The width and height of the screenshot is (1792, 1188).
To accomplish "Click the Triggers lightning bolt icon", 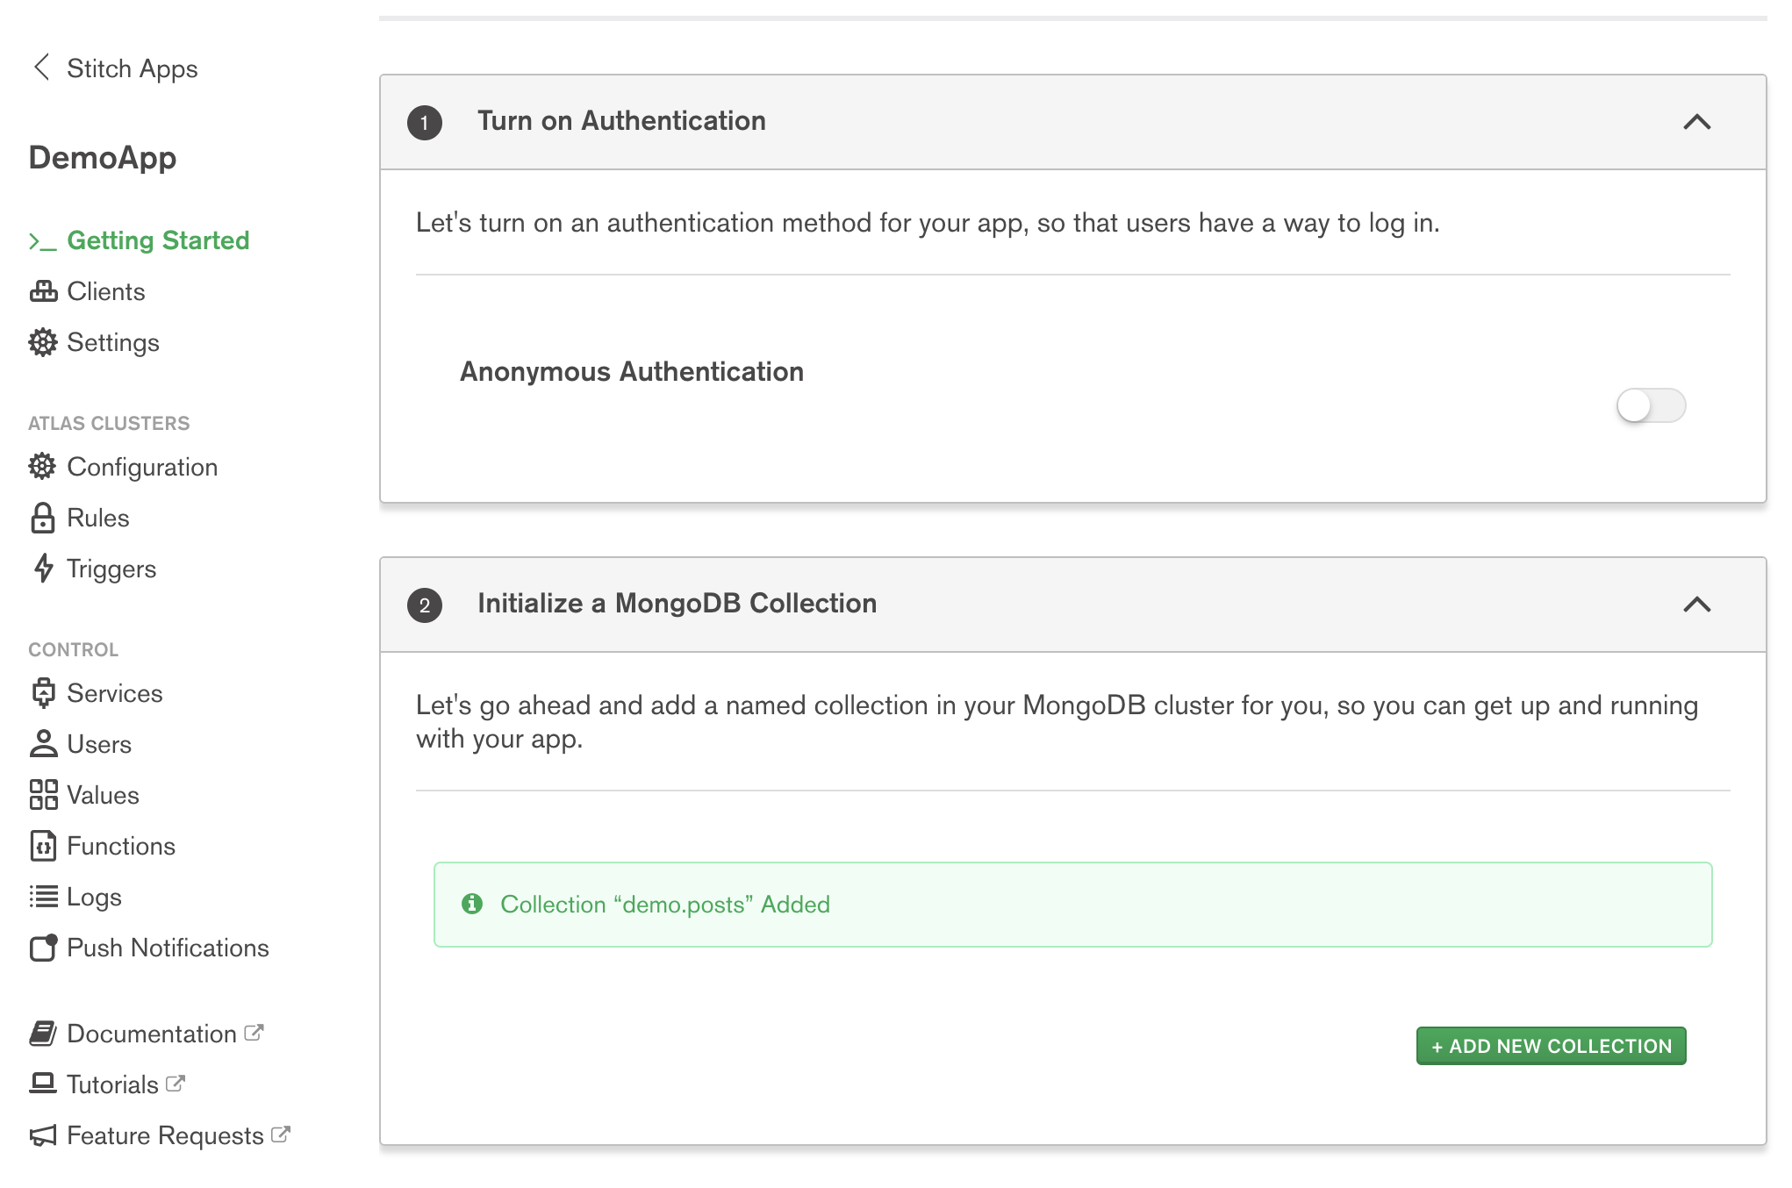I will (x=43, y=569).
